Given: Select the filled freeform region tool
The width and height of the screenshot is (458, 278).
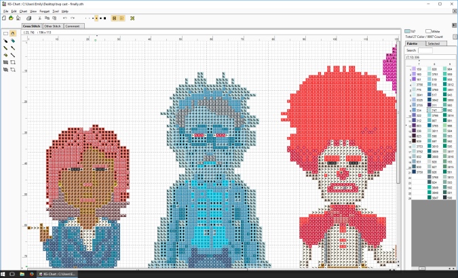Looking at the screenshot, I should tap(5, 69).
